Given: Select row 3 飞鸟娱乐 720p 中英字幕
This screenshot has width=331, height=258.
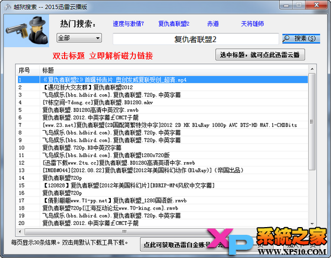Looking at the screenshot, I should point(163,95).
